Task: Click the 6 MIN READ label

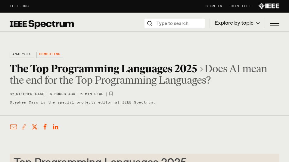Action: click(x=92, y=94)
